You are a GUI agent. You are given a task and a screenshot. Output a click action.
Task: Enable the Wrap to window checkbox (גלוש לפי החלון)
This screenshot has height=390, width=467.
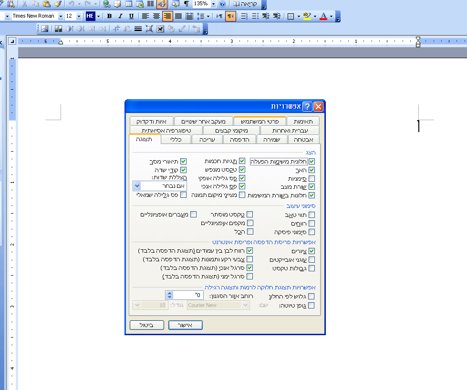click(x=311, y=296)
